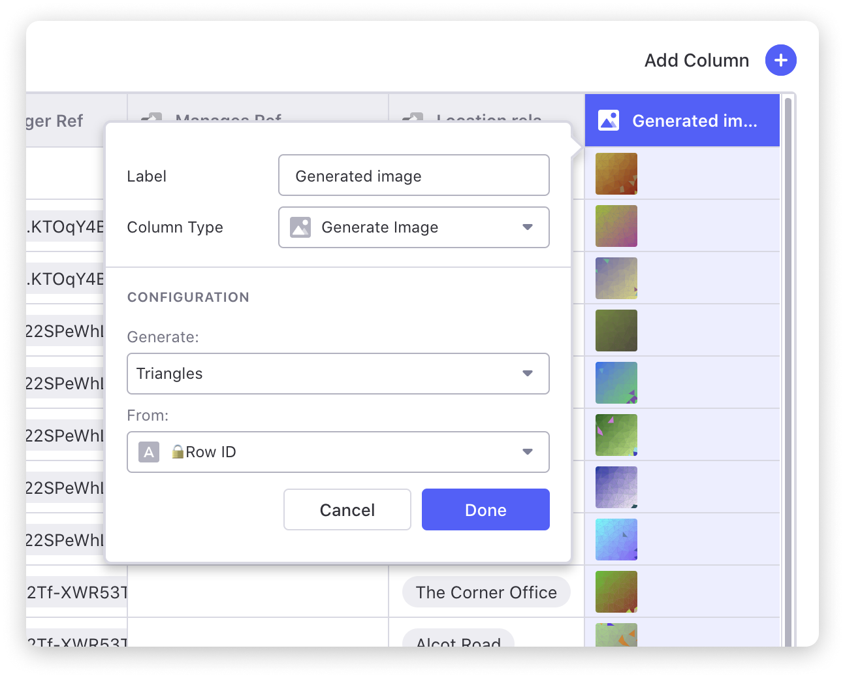Click the image icon in Generated image header
Viewport: 845px width, 678px height.
608,120
